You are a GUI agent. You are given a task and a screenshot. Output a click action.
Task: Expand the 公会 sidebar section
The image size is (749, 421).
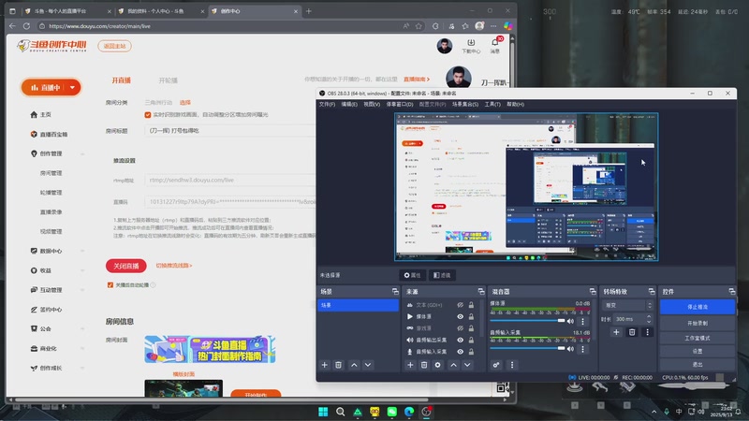(x=82, y=329)
